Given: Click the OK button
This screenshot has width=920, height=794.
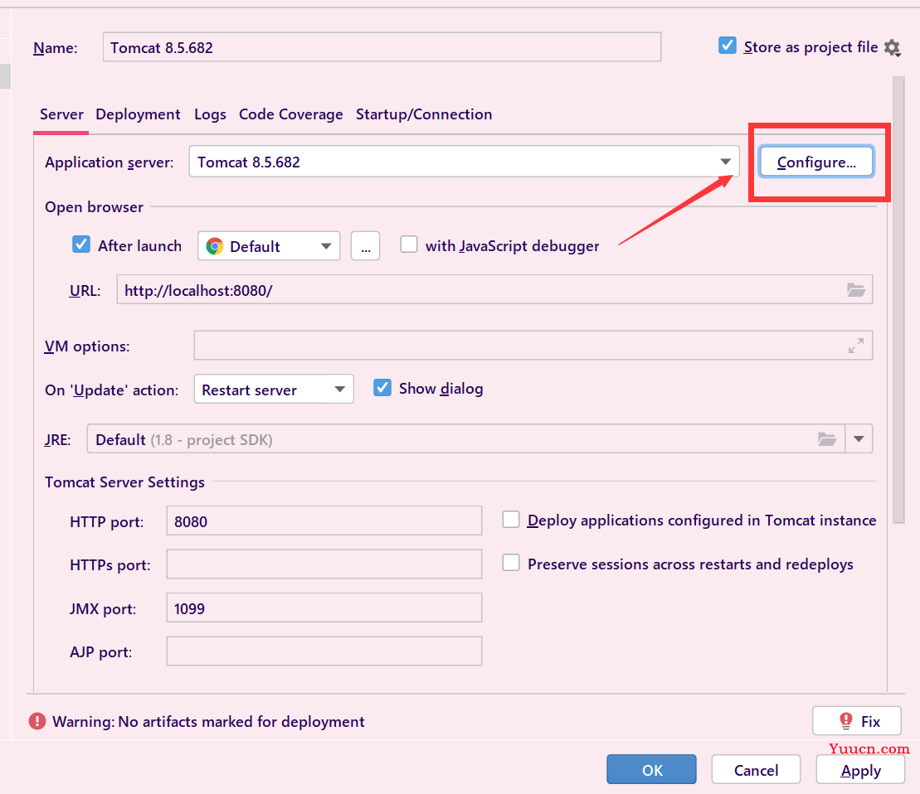Looking at the screenshot, I should click(x=651, y=769).
